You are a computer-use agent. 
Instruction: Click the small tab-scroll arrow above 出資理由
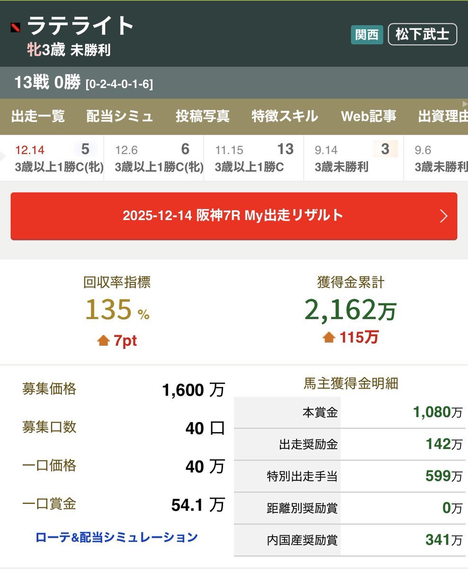(x=465, y=103)
